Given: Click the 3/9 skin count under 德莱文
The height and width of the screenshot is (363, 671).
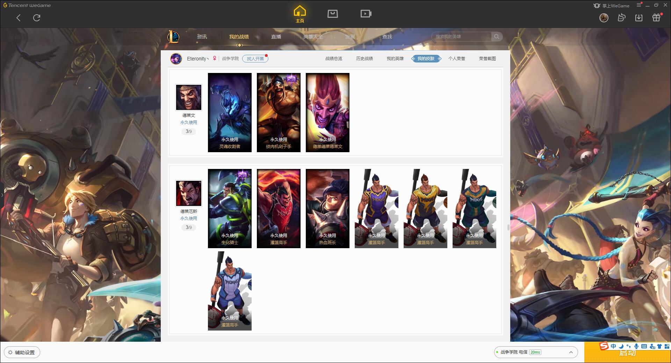Looking at the screenshot, I should pos(189,132).
